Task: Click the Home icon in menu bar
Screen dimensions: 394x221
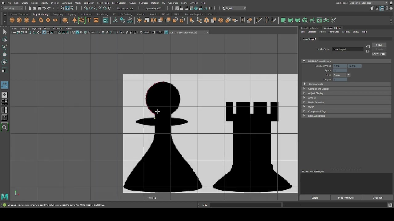Action: pyautogui.click(x=3, y=3)
